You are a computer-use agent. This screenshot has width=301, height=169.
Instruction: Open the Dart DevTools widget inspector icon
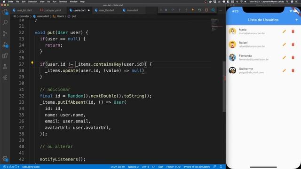213,10
